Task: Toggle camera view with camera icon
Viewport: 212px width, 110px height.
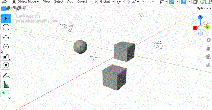Action: 208,57
